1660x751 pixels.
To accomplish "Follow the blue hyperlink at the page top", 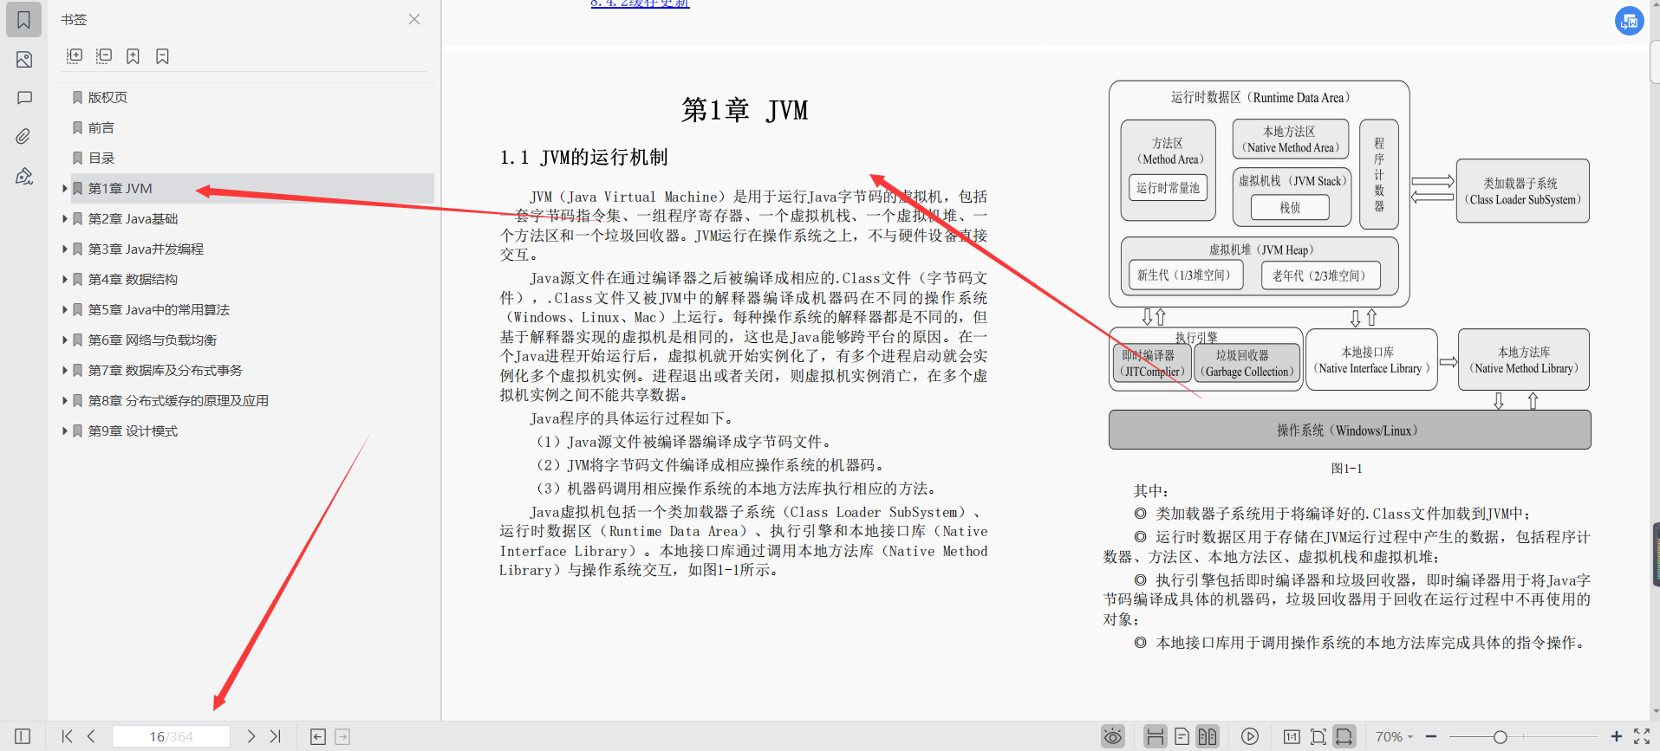I will point(640,3).
